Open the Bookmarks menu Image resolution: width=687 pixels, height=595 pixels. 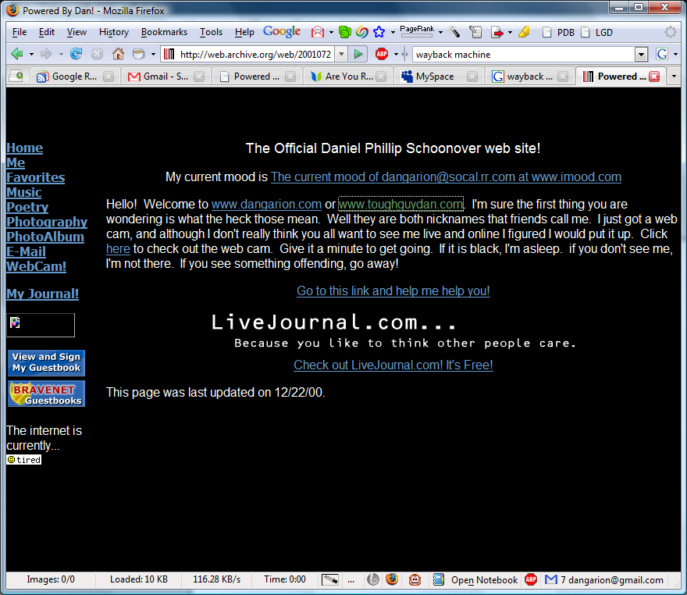click(164, 32)
